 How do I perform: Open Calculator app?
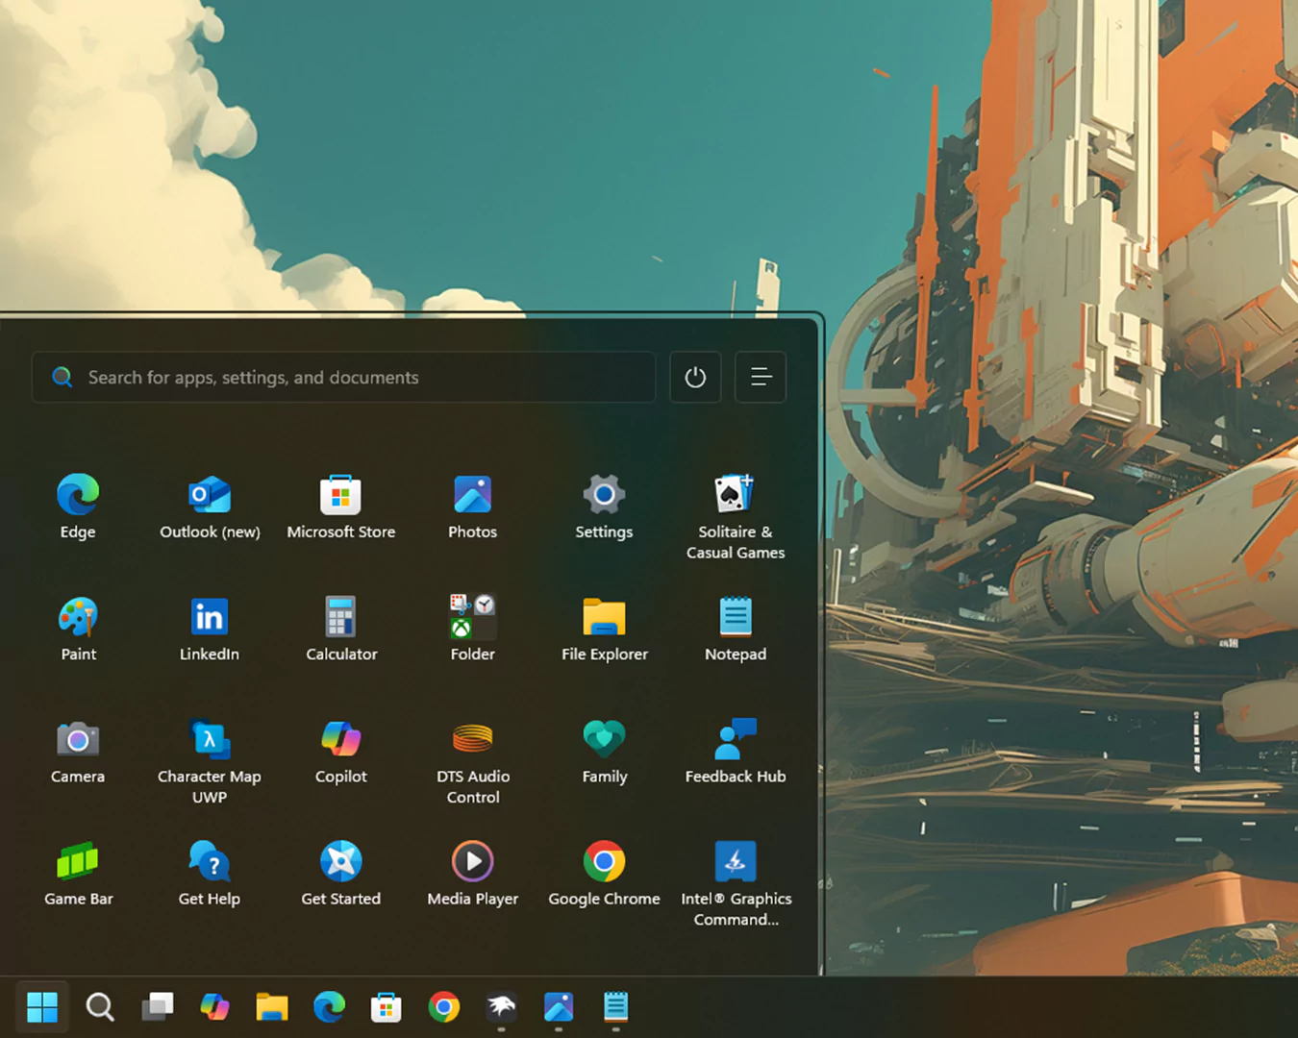tap(340, 630)
